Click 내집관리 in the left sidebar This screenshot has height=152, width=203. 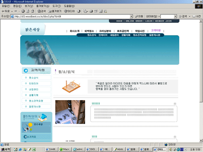pyautogui.click(x=36, y=89)
